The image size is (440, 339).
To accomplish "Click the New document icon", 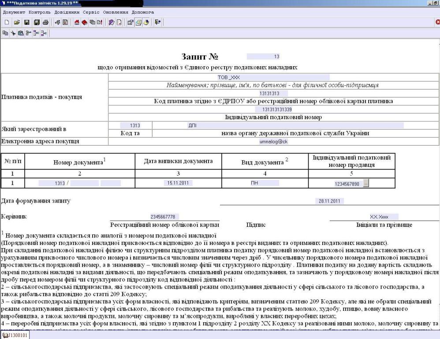I will 7,22.
